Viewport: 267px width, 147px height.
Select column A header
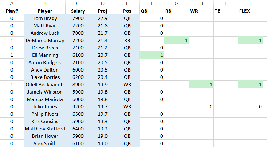12,3
